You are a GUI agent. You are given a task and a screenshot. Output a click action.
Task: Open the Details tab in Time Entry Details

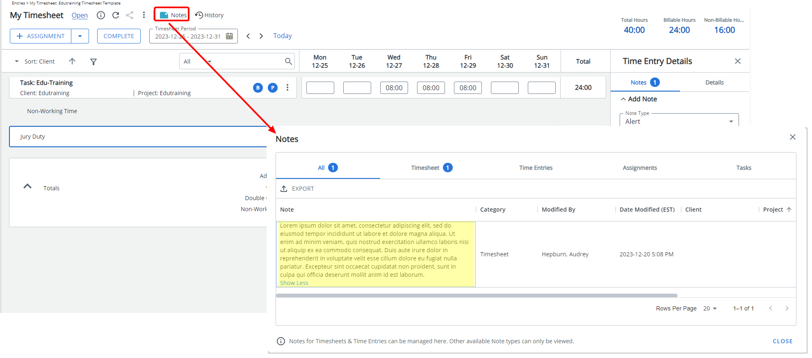tap(714, 82)
